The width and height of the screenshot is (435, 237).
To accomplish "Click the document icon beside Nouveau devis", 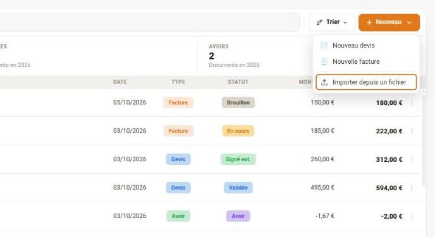I will (324, 46).
